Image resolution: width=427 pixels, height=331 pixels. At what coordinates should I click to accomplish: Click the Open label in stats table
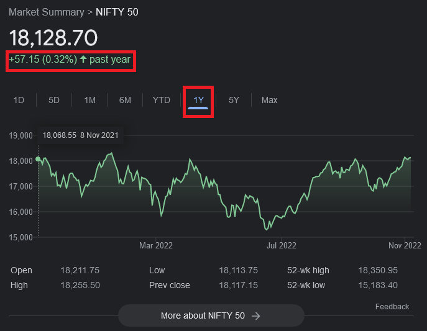pyautogui.click(x=22, y=270)
